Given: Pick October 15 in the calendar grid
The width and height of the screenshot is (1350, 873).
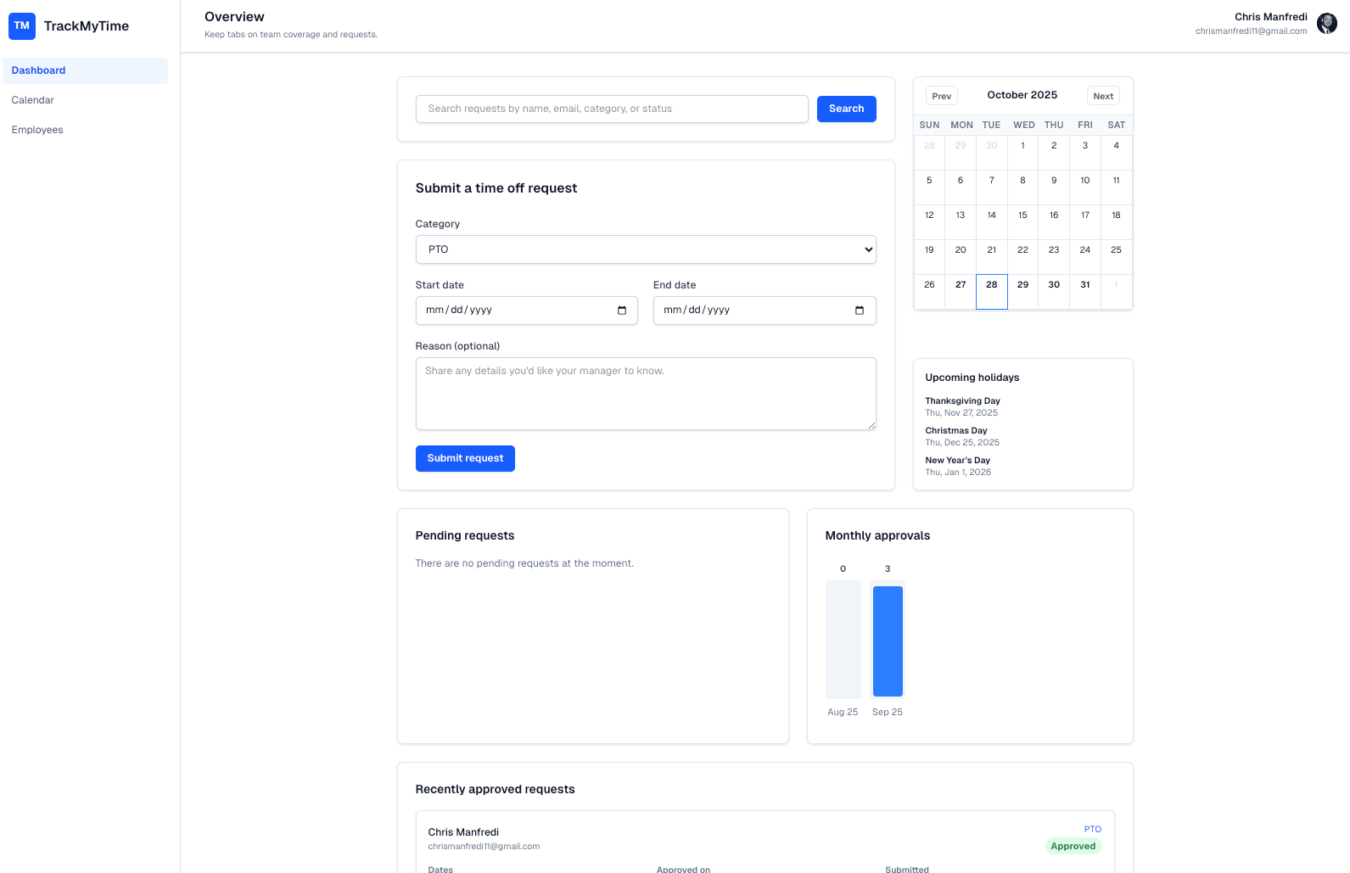Looking at the screenshot, I should tap(1022, 221).
